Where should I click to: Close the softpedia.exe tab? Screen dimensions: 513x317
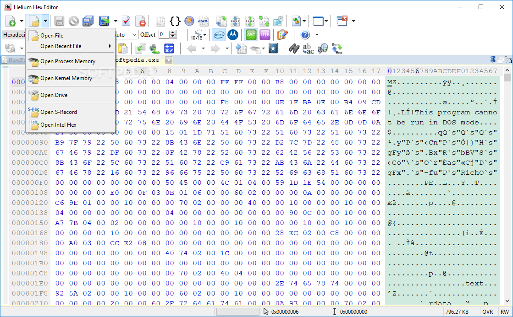169,60
